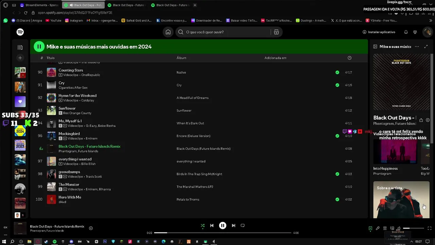The image size is (435, 245).
Task: Open the Sobre o artista card
Action: coord(401,200)
